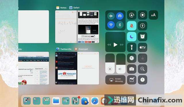Viewport: 184px width, 107px height.
Task: Launch Safari from the Dock
Action: coord(95,101)
